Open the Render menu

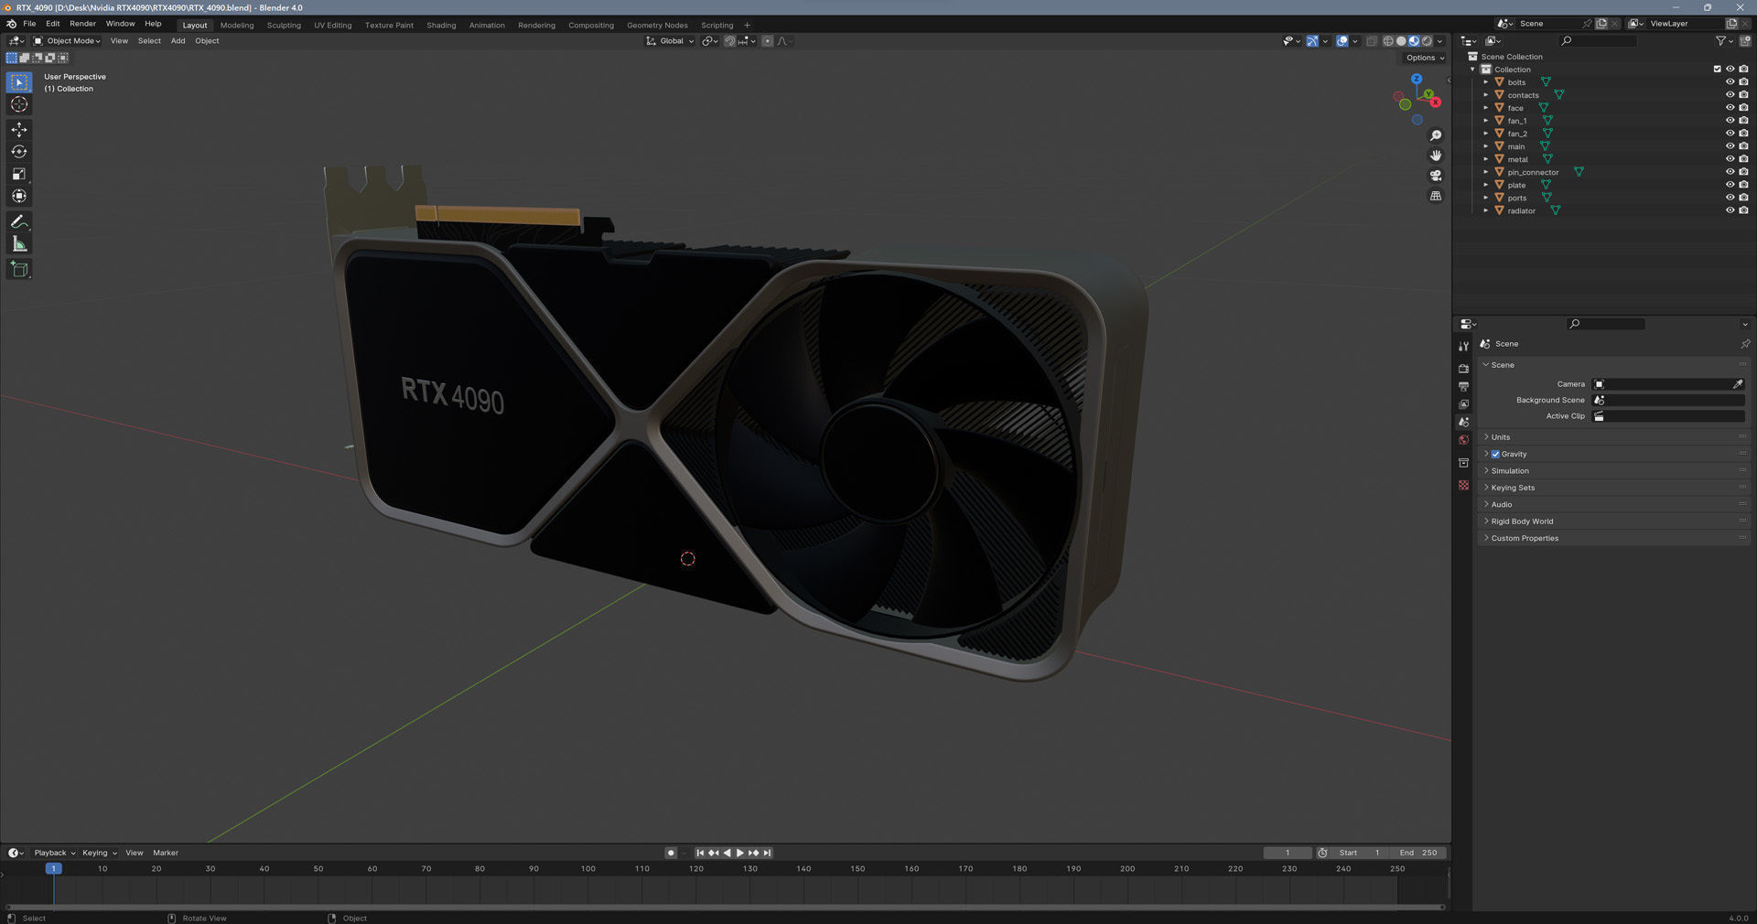82,24
